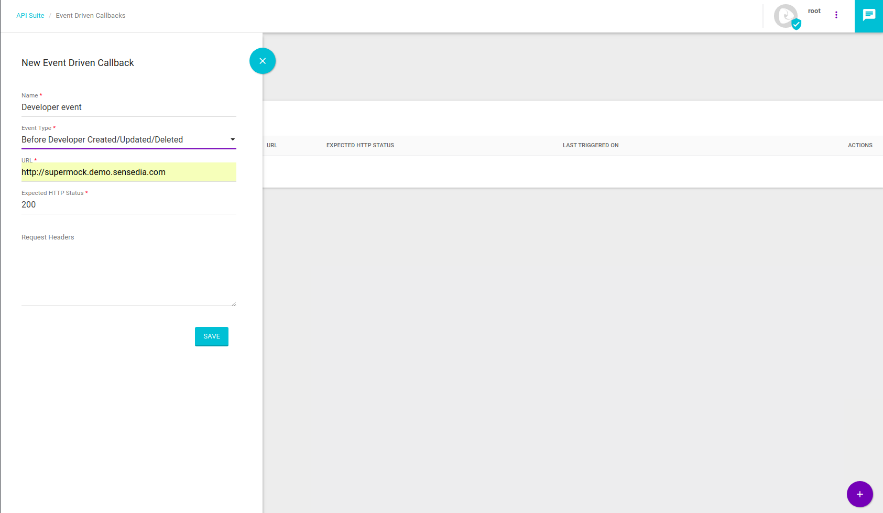Navigate to API Suite via breadcrumb
The image size is (883, 513).
tap(30, 15)
